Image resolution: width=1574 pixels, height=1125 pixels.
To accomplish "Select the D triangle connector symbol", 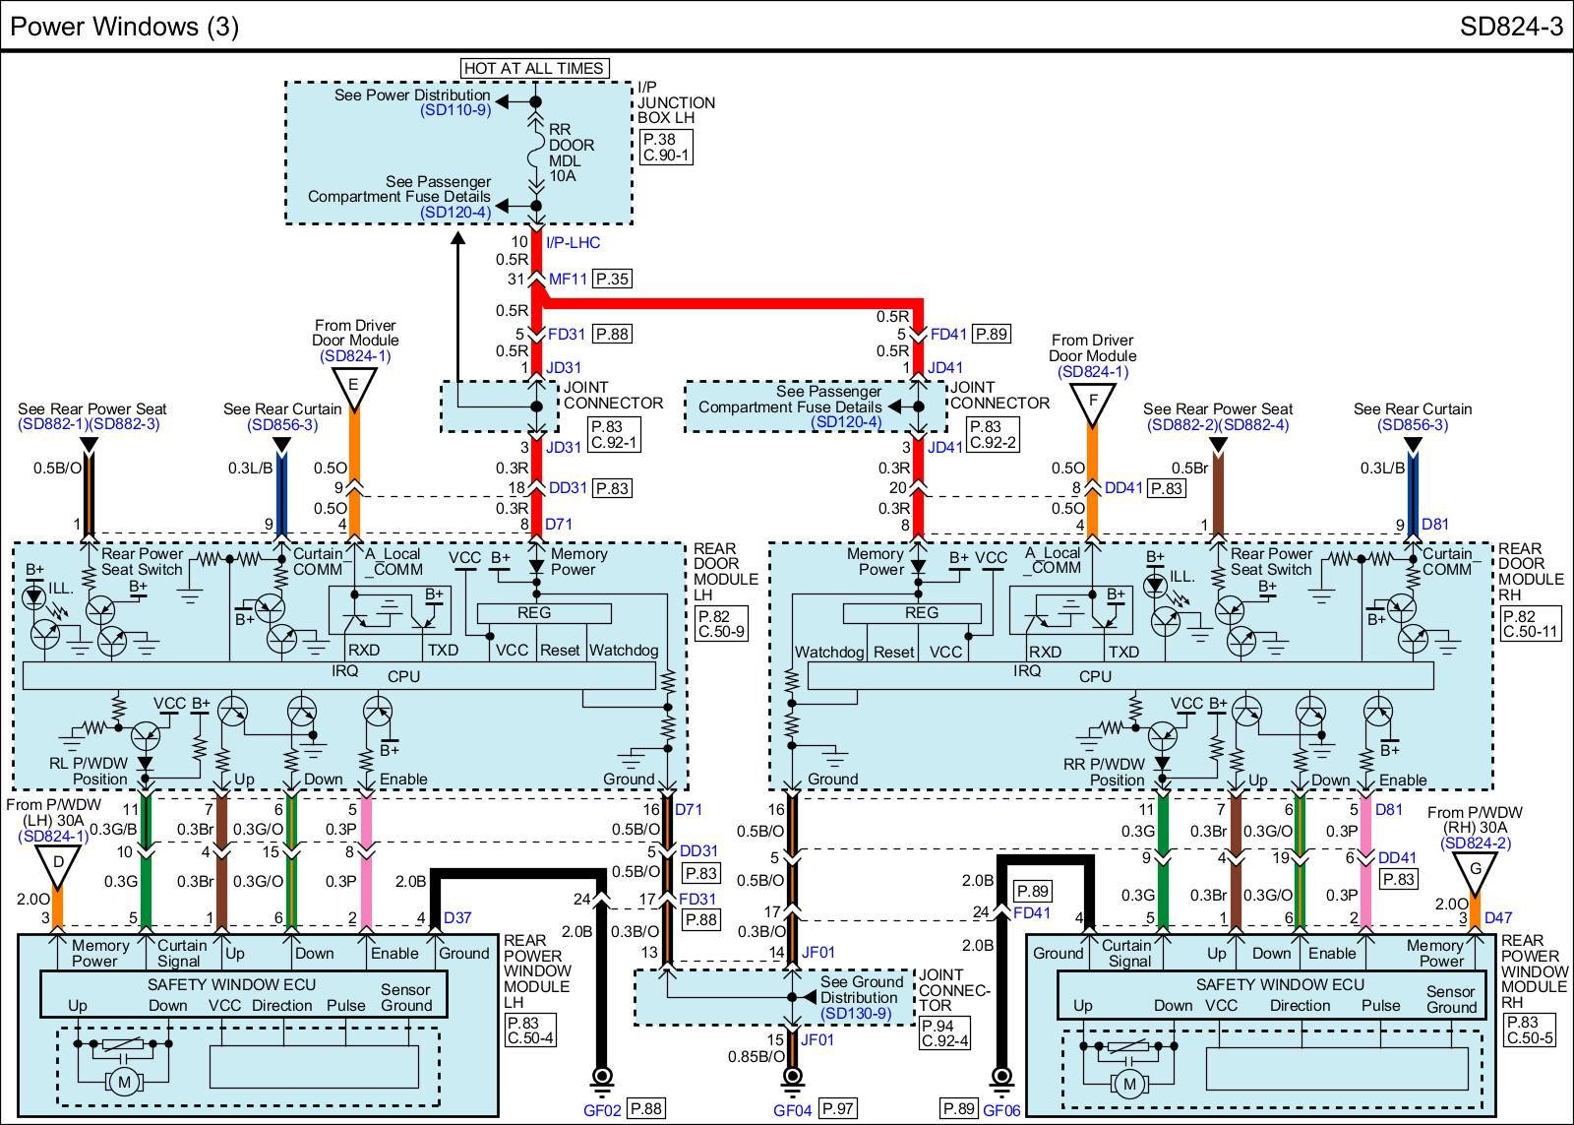I will coord(58,864).
